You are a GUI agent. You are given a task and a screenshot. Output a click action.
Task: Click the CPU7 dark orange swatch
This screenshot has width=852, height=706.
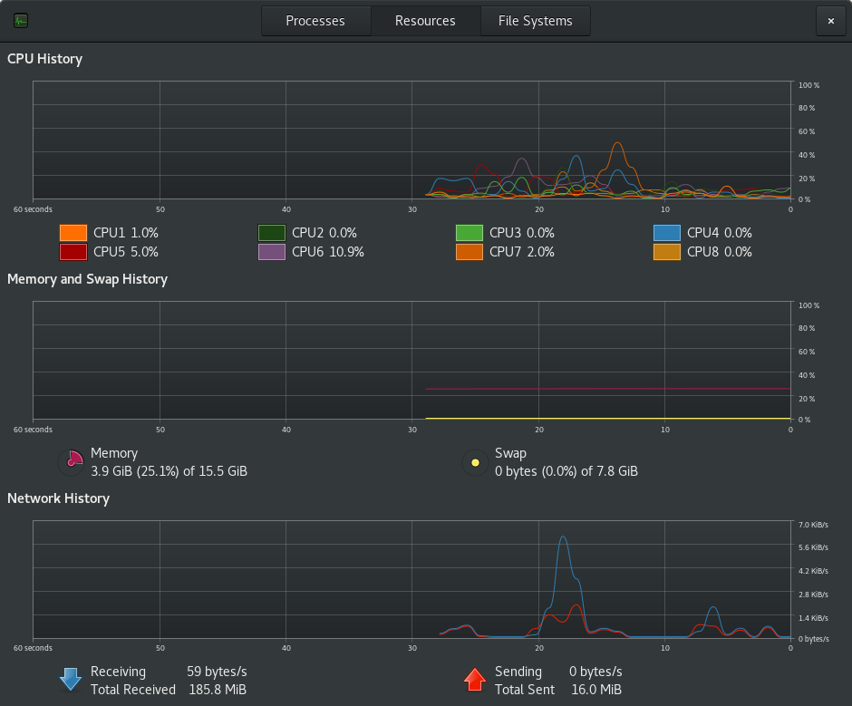[x=470, y=252]
